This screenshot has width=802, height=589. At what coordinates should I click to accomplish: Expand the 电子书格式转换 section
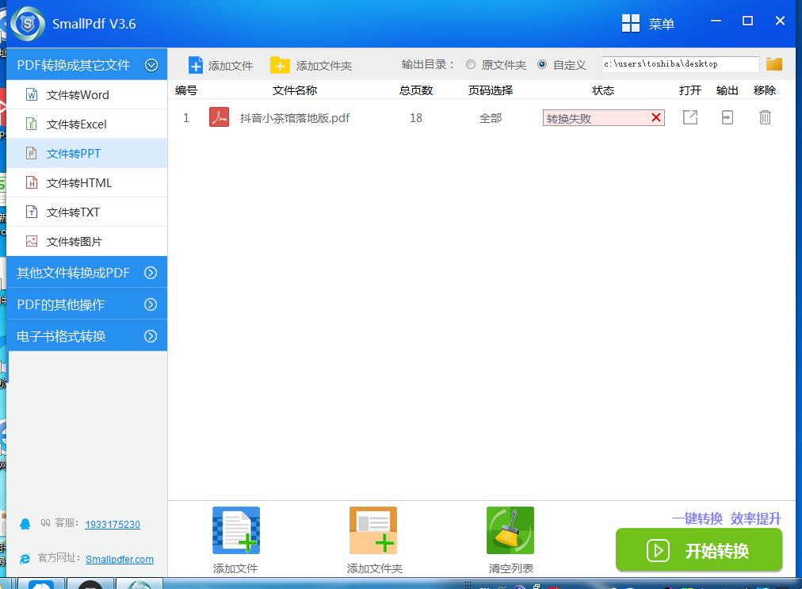pyautogui.click(x=151, y=336)
